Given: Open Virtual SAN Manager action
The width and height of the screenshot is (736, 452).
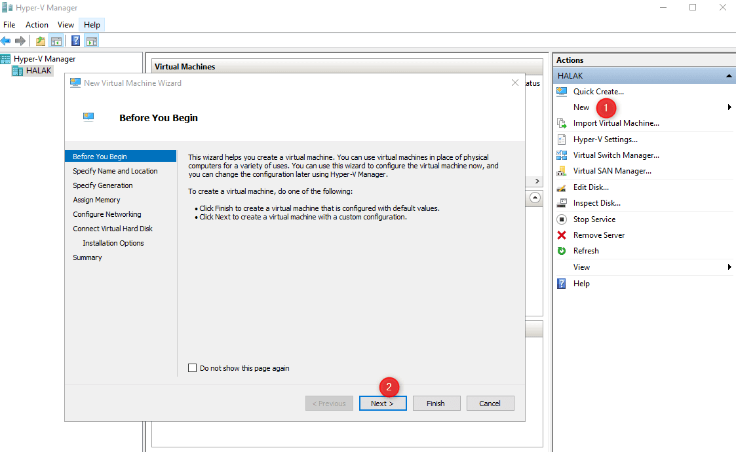Looking at the screenshot, I should click(x=612, y=171).
